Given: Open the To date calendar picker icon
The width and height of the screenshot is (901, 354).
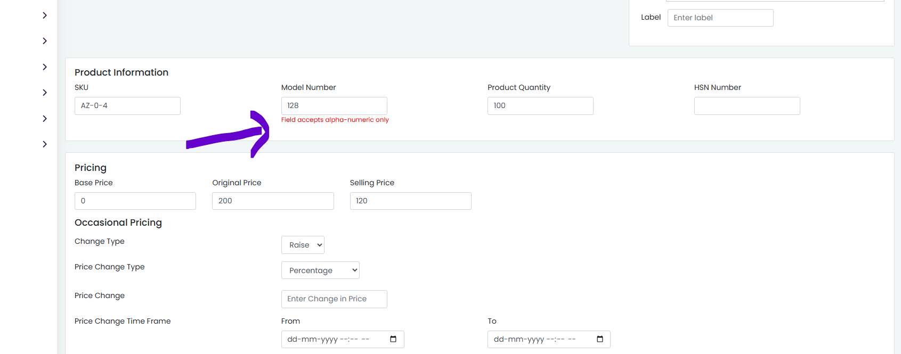Looking at the screenshot, I should click(x=600, y=339).
